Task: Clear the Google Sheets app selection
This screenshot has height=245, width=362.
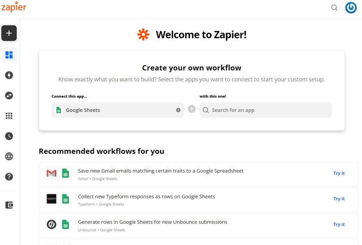Action: [178, 110]
